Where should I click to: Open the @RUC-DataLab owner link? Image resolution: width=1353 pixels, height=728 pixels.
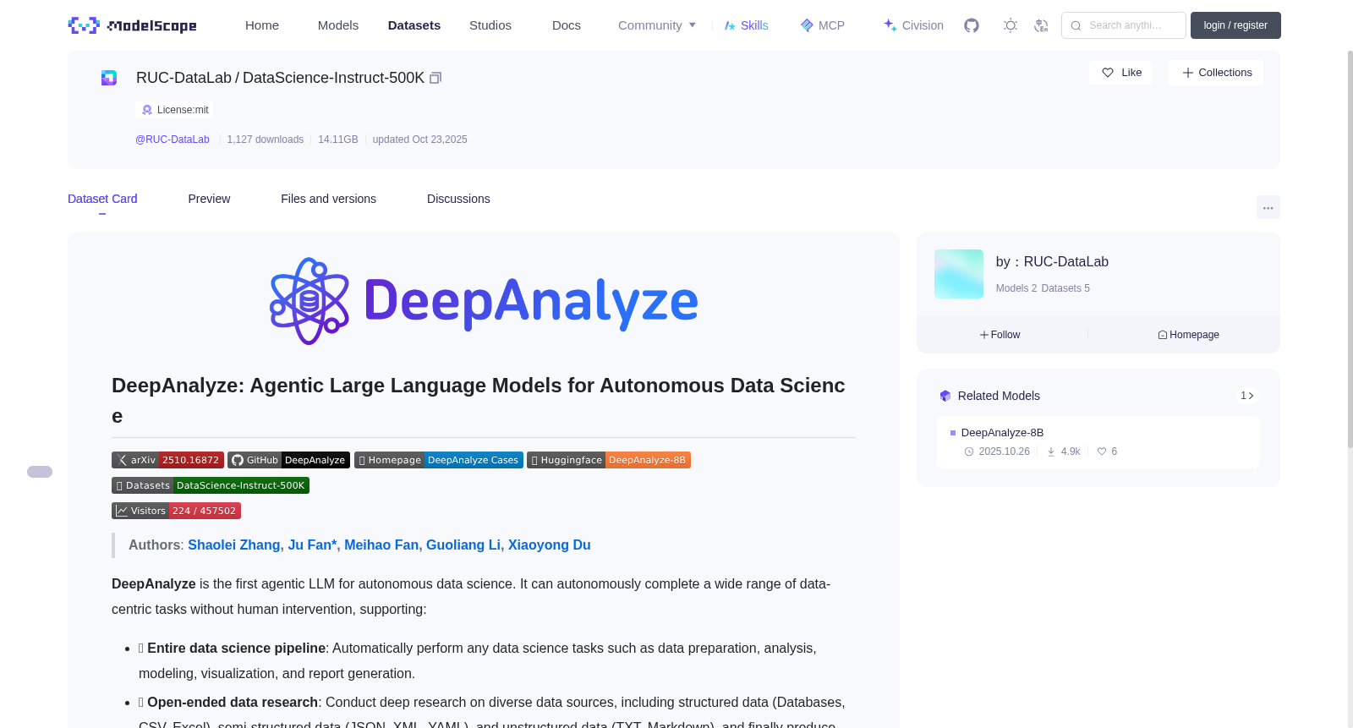173,140
